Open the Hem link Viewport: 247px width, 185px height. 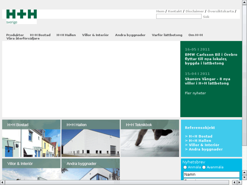click(x=160, y=11)
